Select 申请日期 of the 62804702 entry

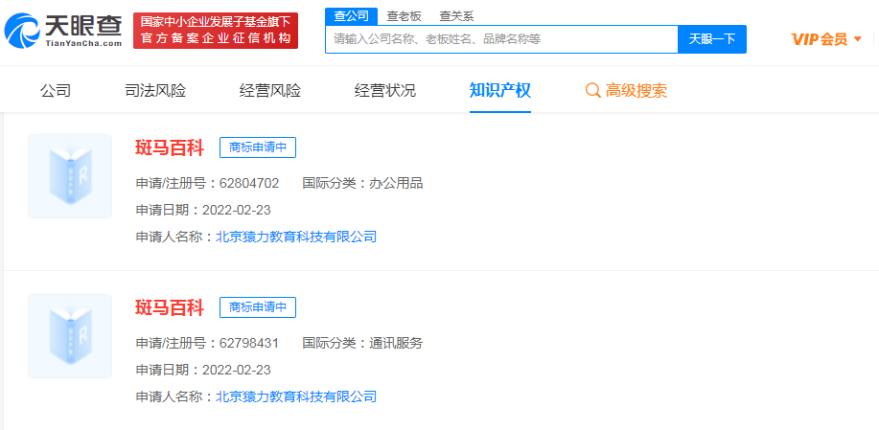(x=203, y=210)
